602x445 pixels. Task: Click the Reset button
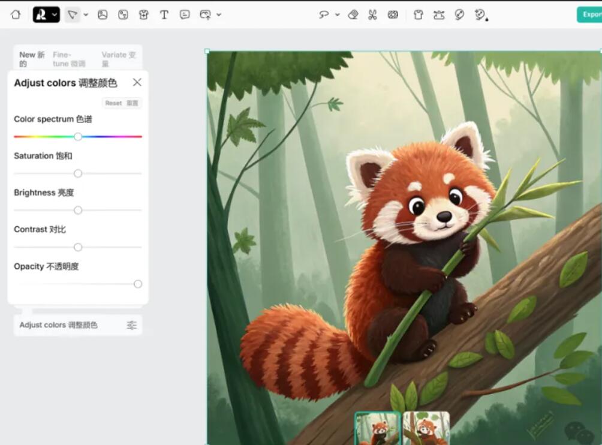point(122,103)
